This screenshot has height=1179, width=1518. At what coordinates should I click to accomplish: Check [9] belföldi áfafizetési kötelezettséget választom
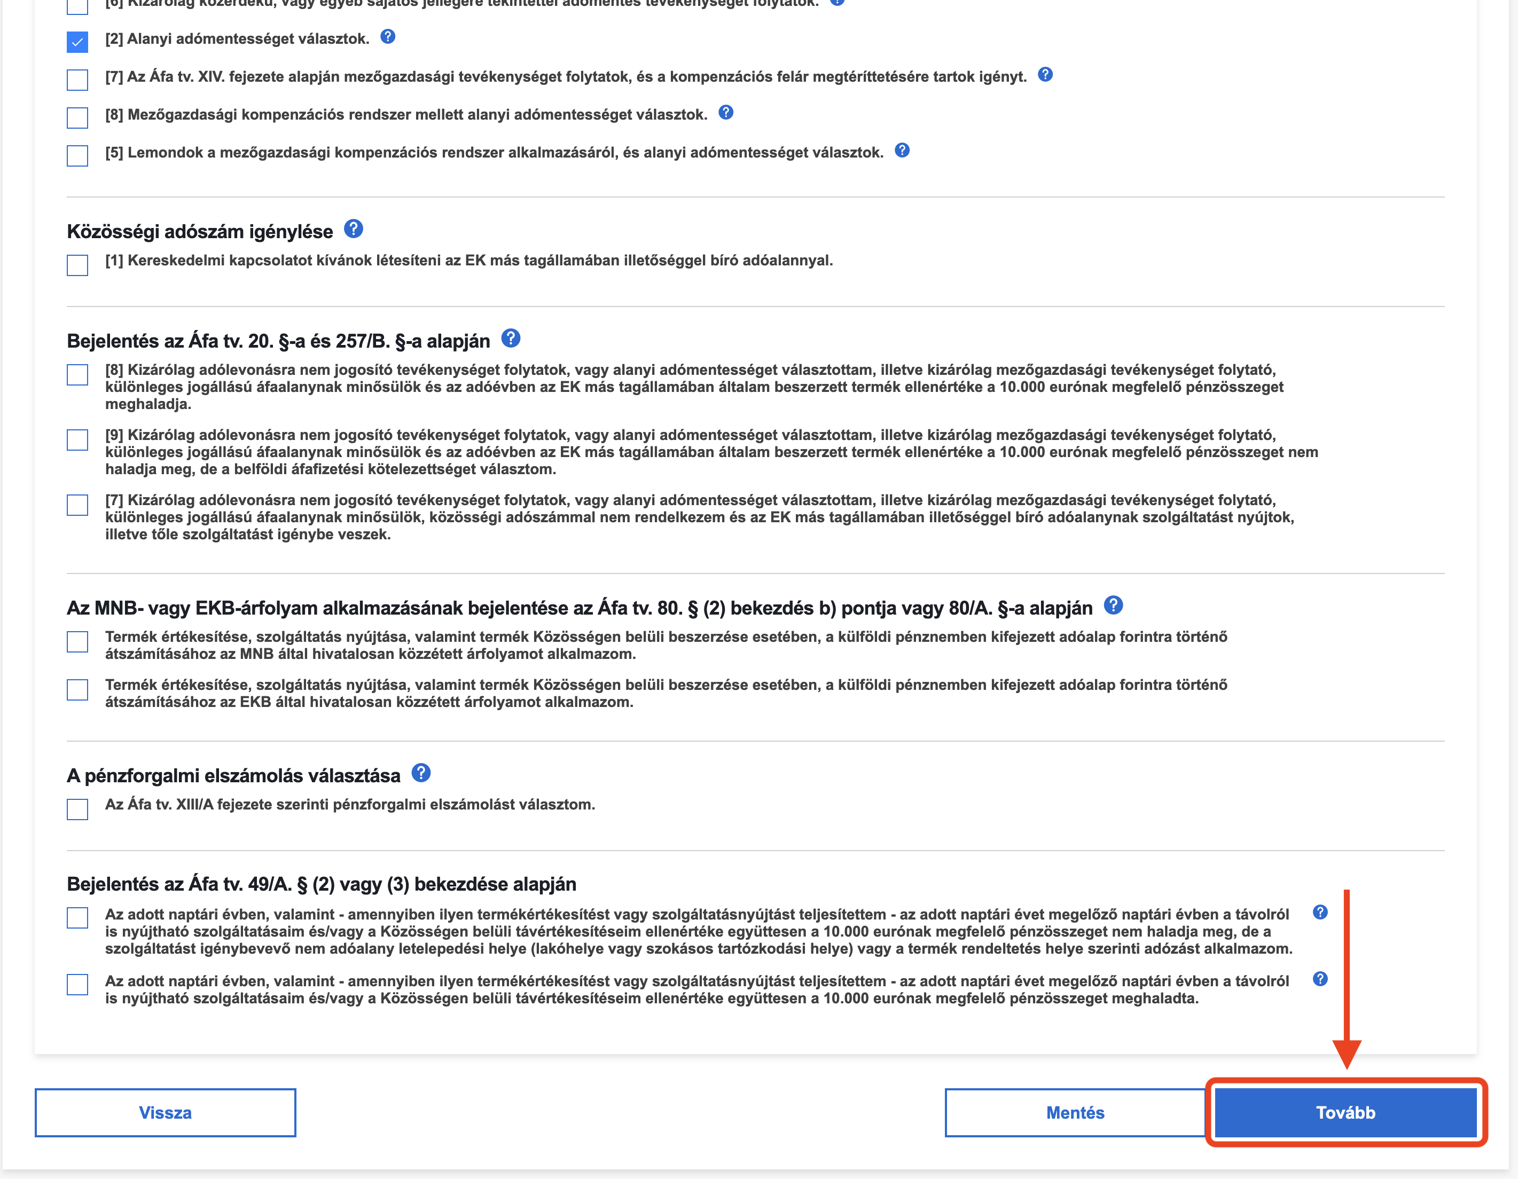(77, 440)
